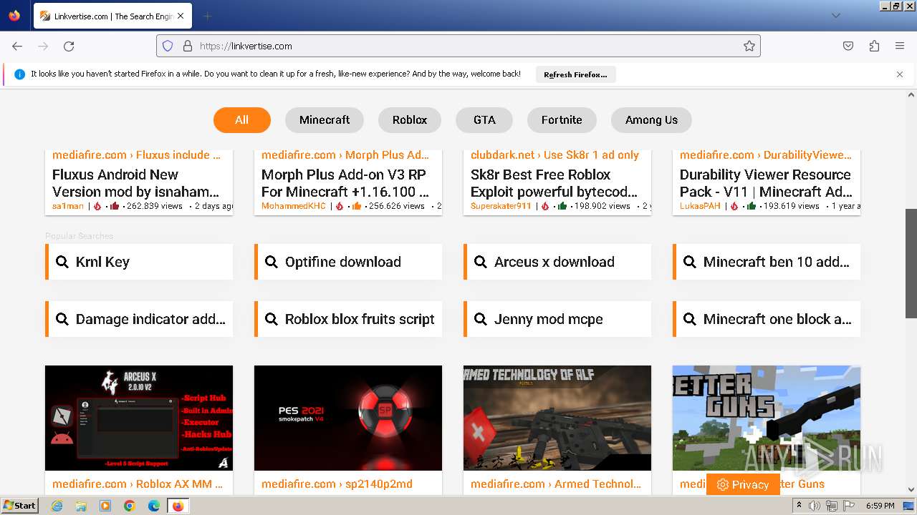Click the scrollbar down arrow

(x=911, y=490)
